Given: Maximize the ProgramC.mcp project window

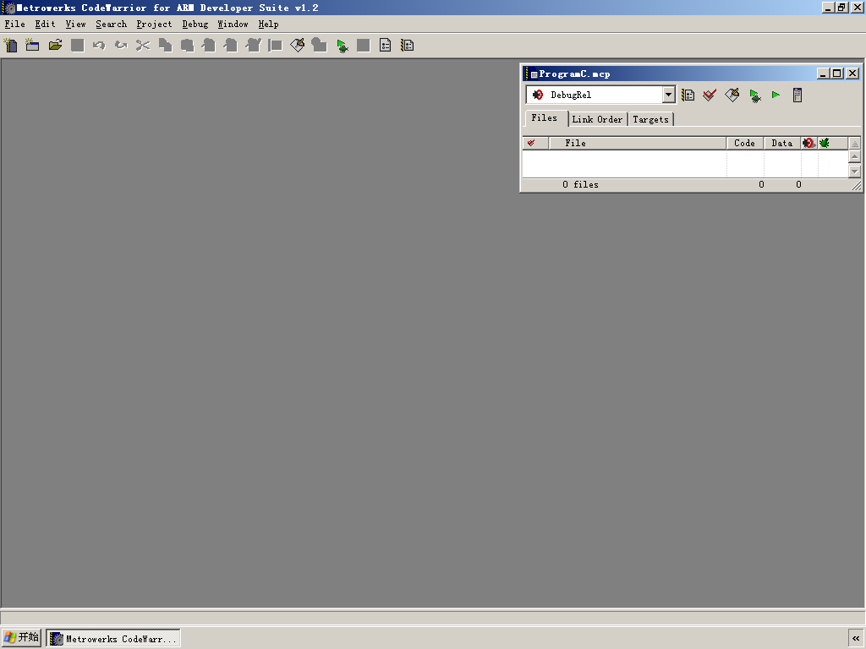Looking at the screenshot, I should (x=837, y=74).
